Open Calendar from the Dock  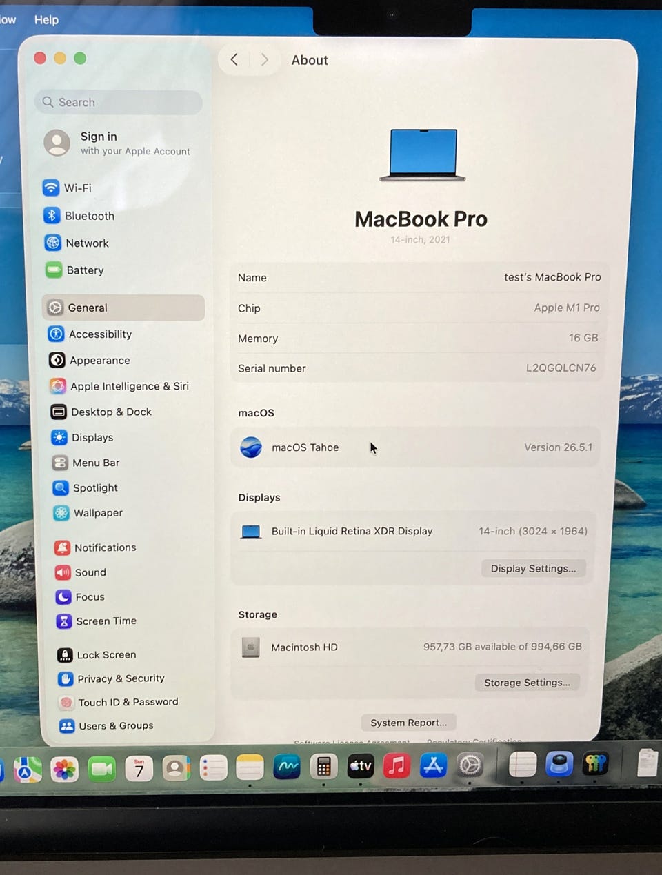(139, 768)
